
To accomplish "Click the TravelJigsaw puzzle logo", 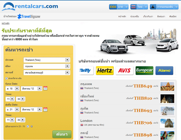I will click(29, 16).
